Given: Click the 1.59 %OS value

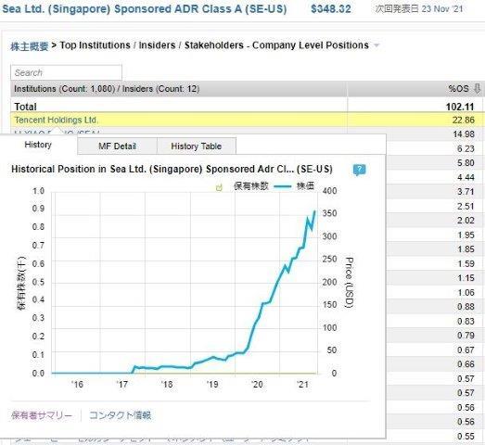Looking at the screenshot, I should 466,264.
